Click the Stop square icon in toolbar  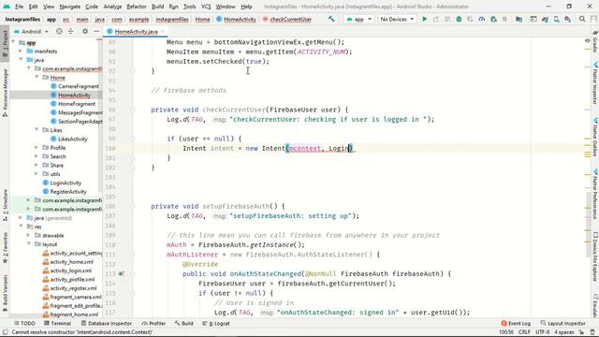point(504,19)
